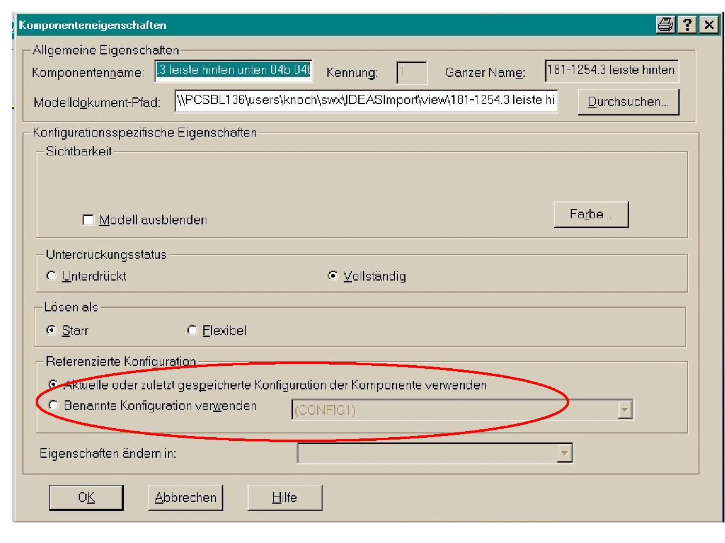
Task: Select Benannte Konfiguration verwenden option
Action: pyautogui.click(x=53, y=405)
